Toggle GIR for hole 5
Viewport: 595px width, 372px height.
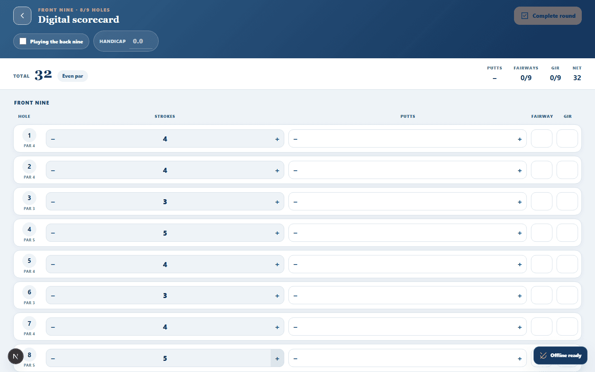pyautogui.click(x=567, y=264)
